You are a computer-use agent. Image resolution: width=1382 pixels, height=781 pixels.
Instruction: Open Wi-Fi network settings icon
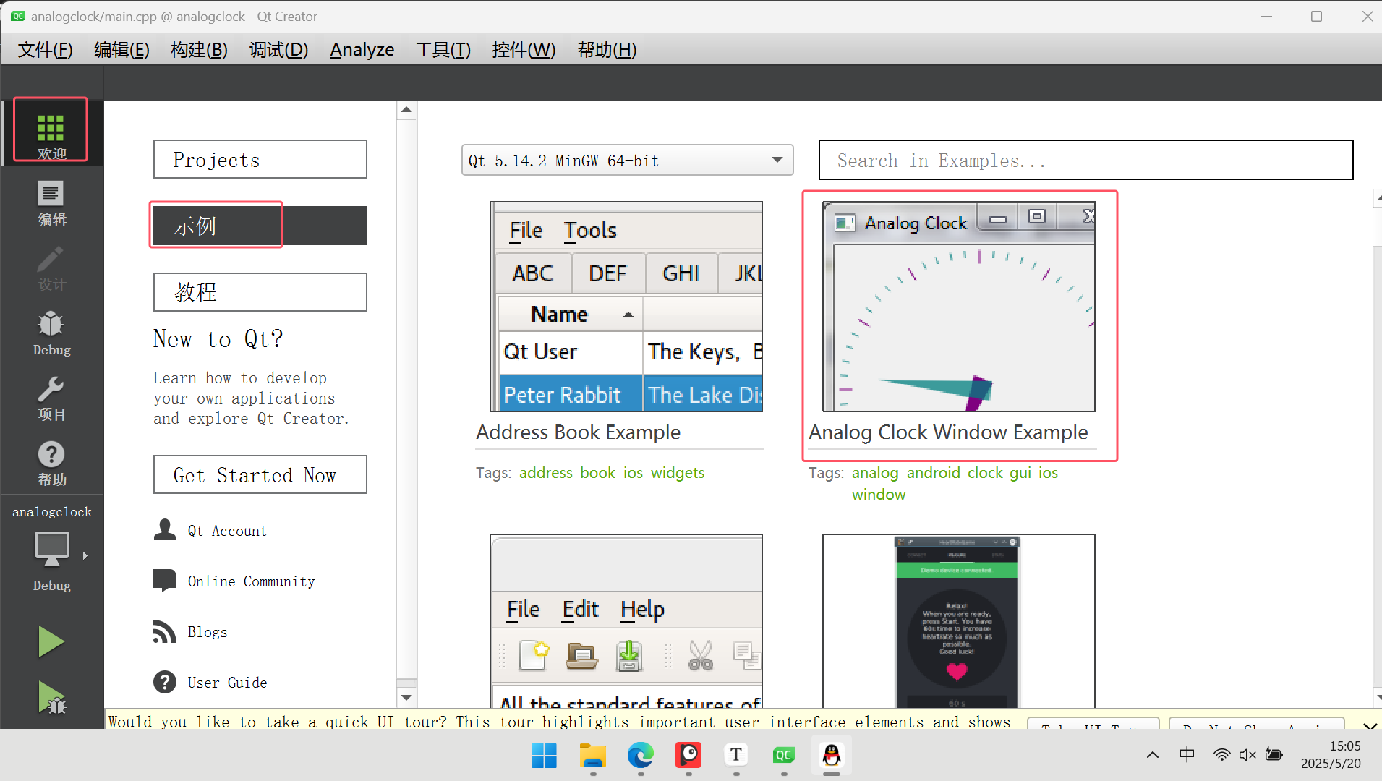coord(1221,755)
